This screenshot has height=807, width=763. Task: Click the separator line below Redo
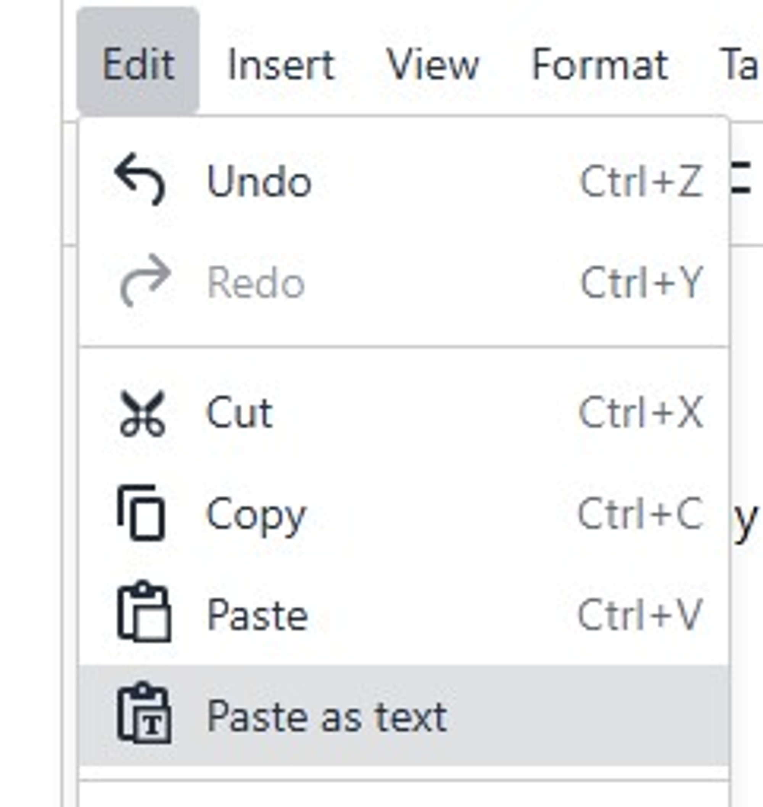point(402,346)
